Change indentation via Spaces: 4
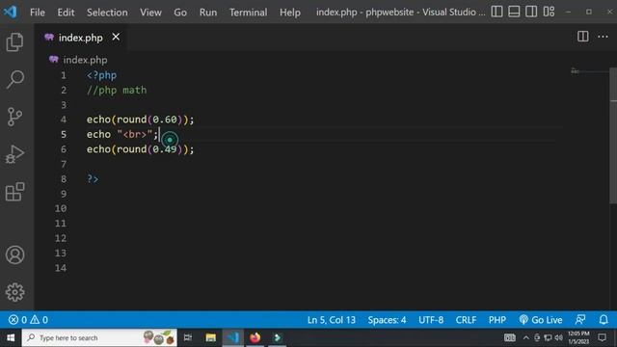617x347 pixels. coord(387,320)
